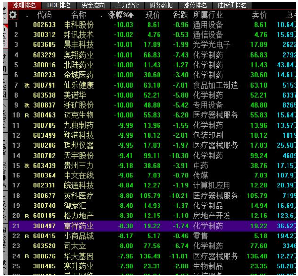Click the R marker beside 300676

click(x=27, y=256)
